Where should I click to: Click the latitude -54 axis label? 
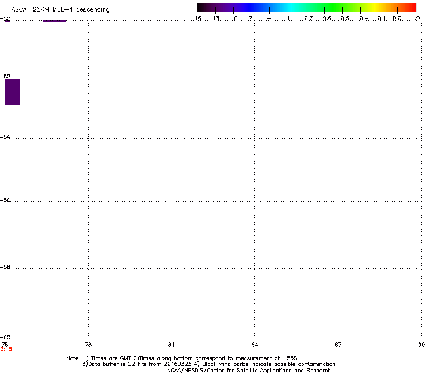click(x=5, y=136)
